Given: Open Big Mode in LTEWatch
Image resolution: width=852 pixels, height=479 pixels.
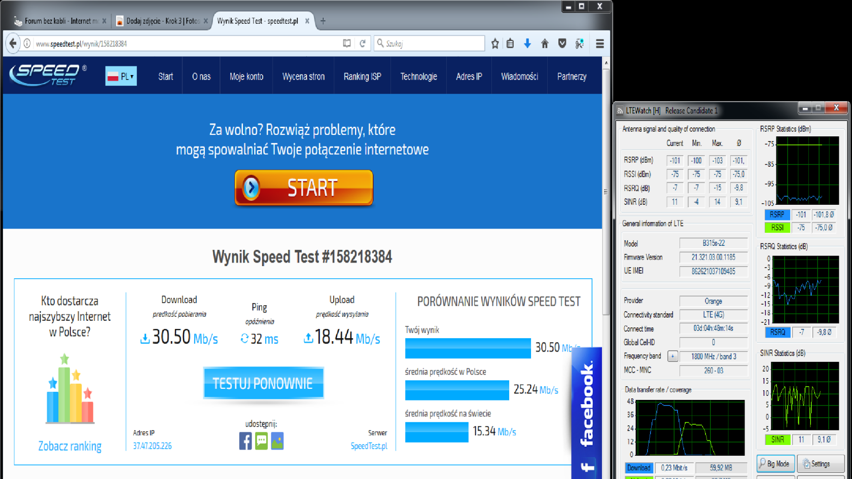Looking at the screenshot, I should pos(775,464).
